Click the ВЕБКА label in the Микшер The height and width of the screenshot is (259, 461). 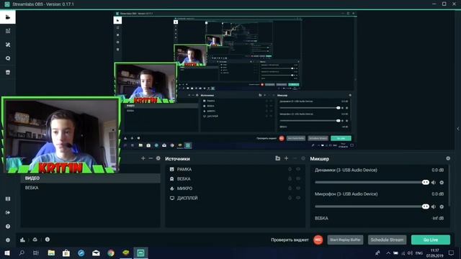point(321,218)
